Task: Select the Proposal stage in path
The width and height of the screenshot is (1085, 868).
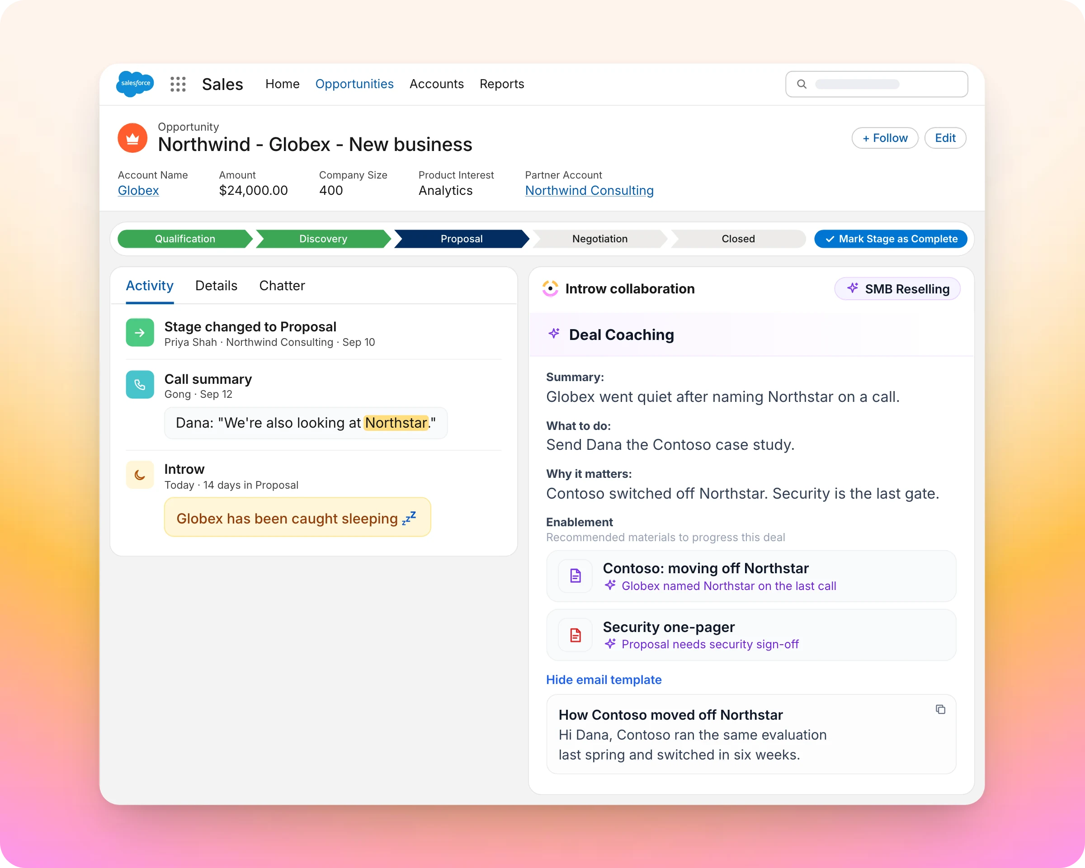Action: click(462, 239)
